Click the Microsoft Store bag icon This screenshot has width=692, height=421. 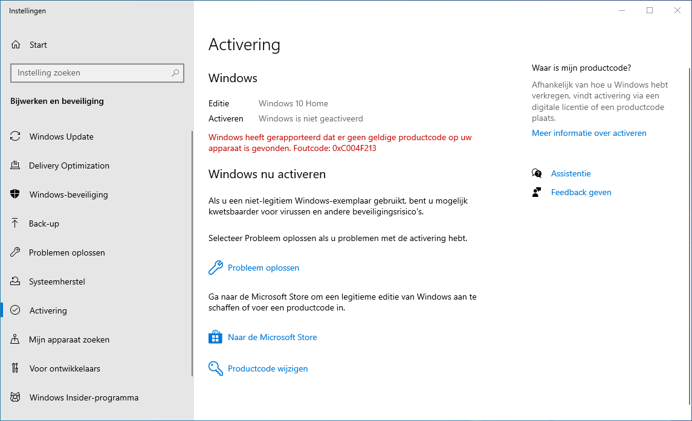(x=216, y=337)
